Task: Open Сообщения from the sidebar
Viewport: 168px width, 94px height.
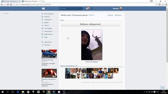Action: pyautogui.click(x=48, y=20)
